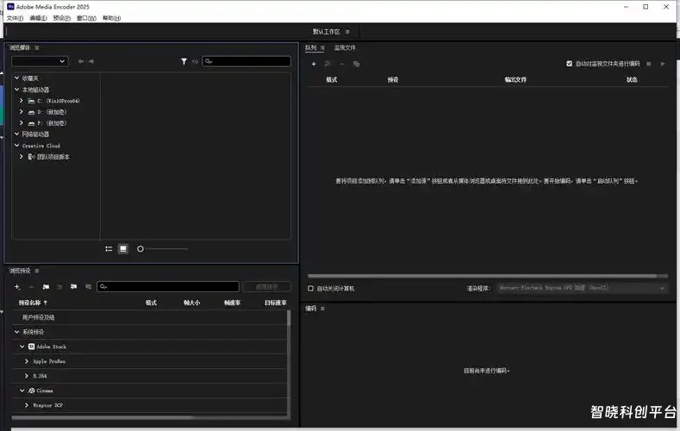Image resolution: width=680 pixels, height=431 pixels.
Task: Open the 文件(F) menu
Action: 15,18
